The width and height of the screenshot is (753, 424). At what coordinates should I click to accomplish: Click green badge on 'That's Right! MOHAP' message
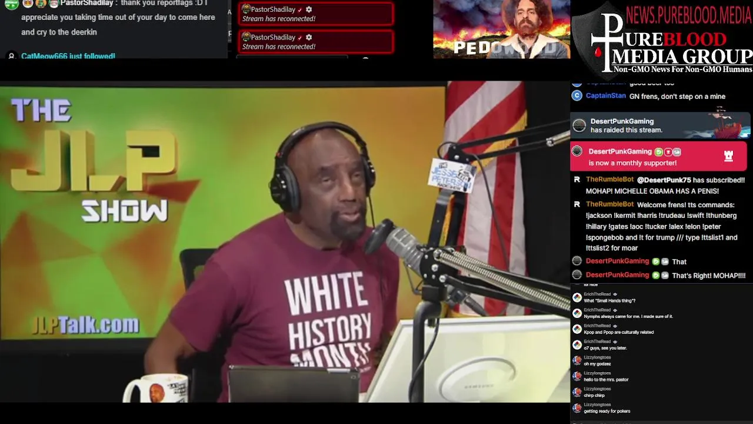[x=656, y=275]
